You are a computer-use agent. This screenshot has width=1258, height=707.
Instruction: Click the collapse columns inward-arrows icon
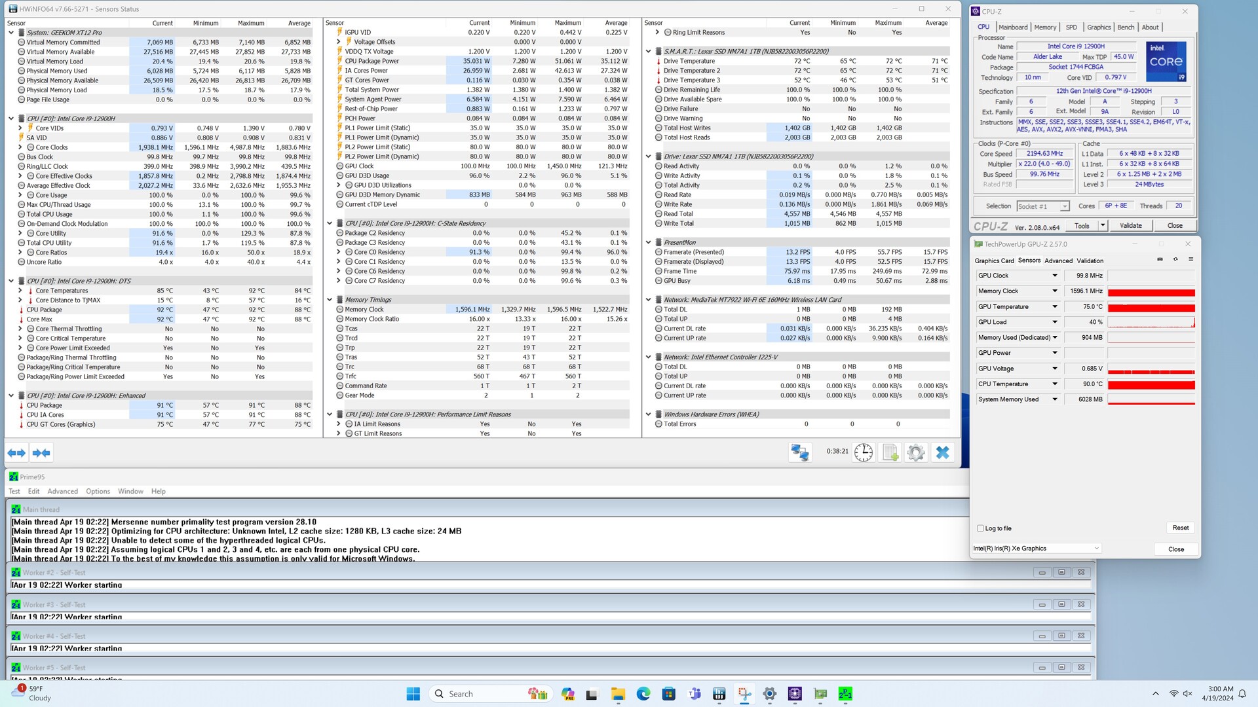point(41,453)
